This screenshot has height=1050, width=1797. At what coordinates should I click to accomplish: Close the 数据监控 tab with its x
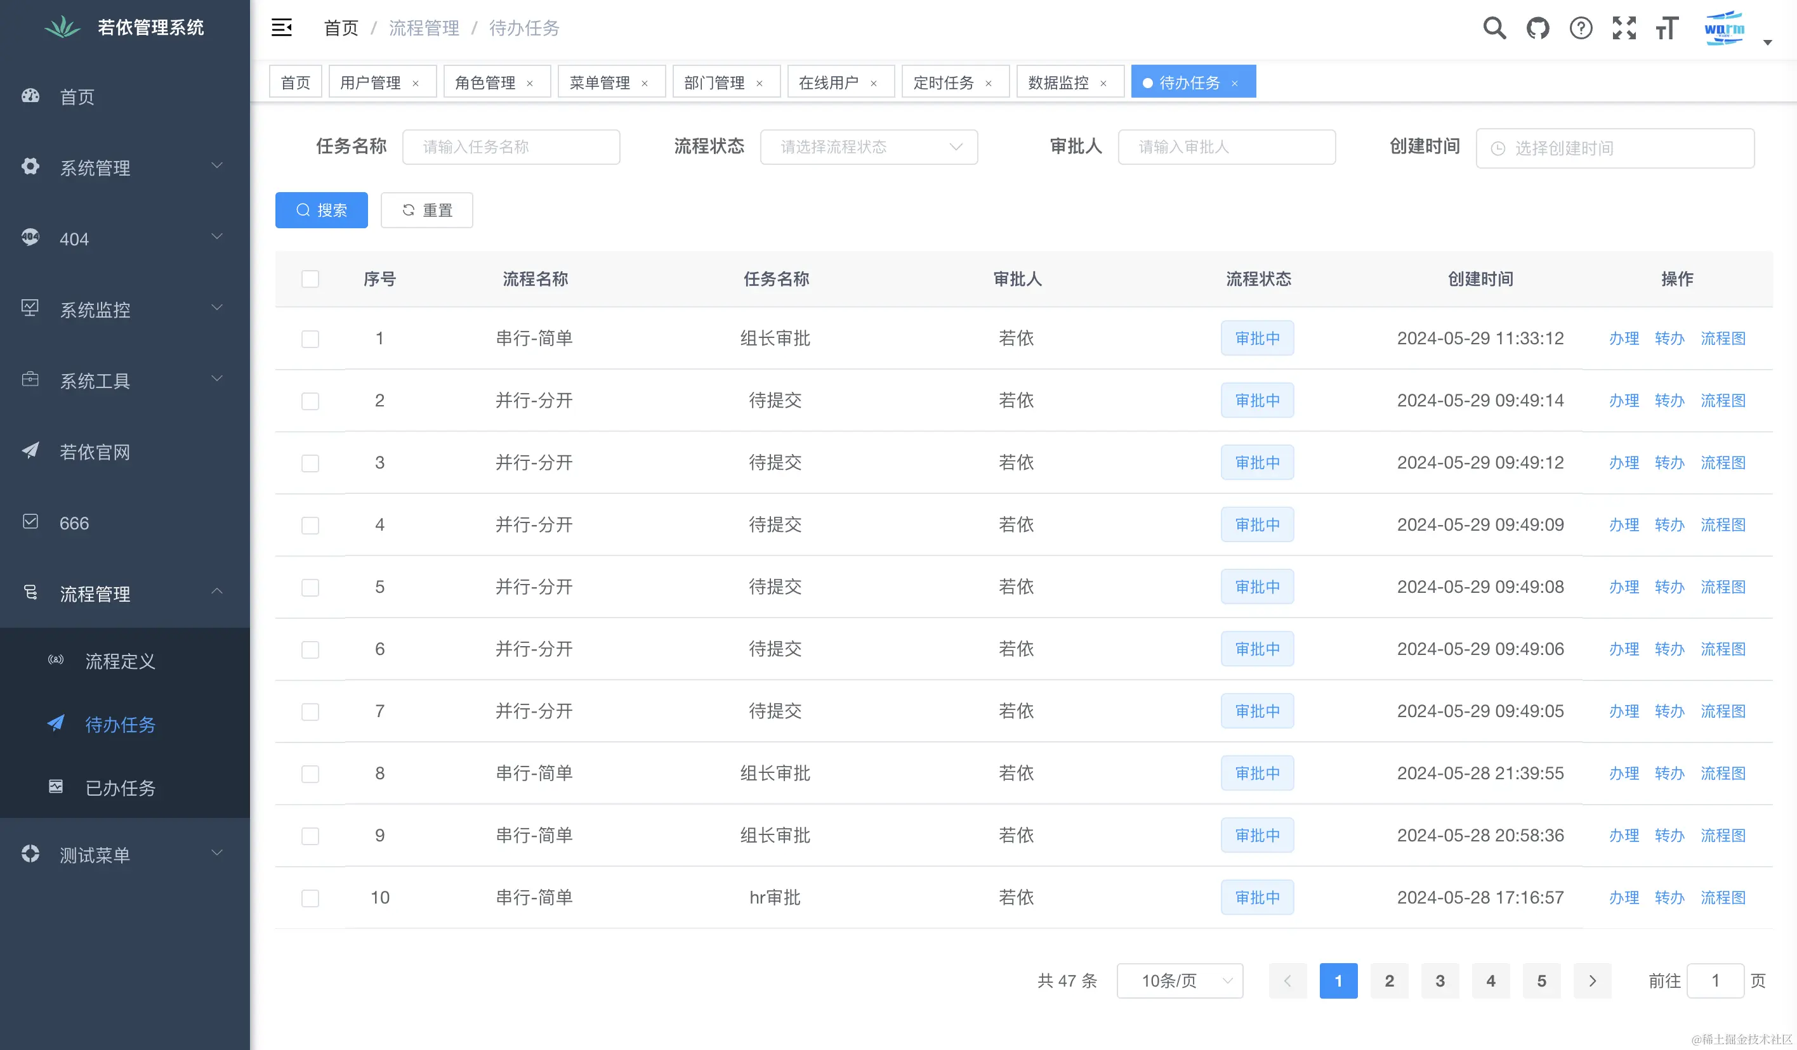(1103, 83)
